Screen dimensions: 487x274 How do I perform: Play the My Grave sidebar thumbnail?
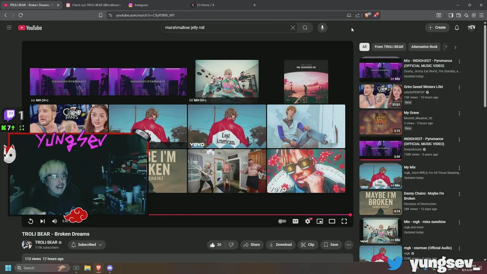380,122
